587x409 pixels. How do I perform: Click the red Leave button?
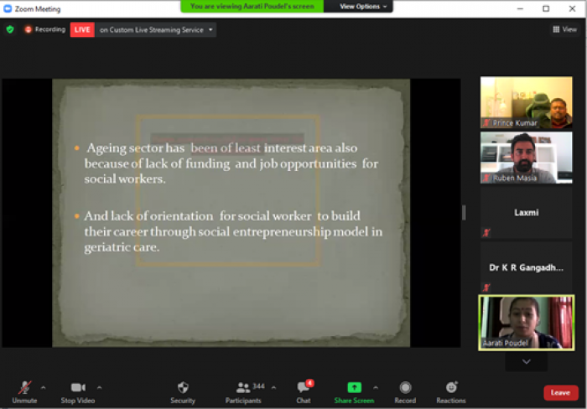click(x=559, y=392)
